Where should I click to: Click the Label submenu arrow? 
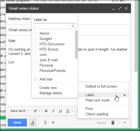(125, 95)
